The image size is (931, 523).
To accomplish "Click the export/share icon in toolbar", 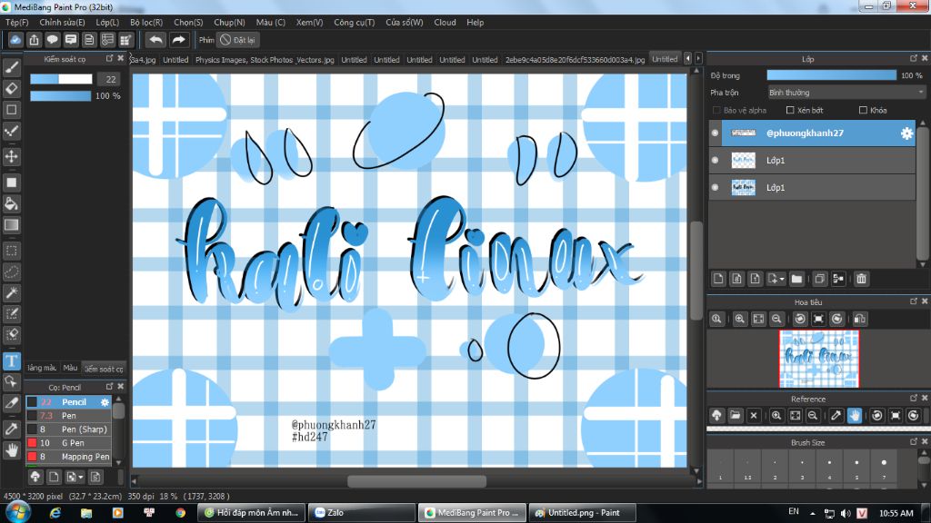I will coord(34,40).
